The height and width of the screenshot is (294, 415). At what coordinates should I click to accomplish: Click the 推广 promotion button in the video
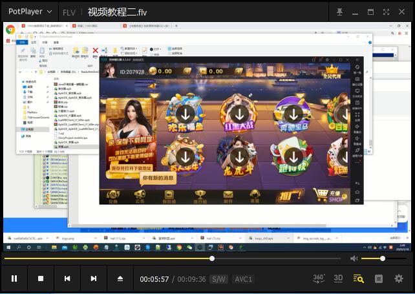tap(290, 196)
